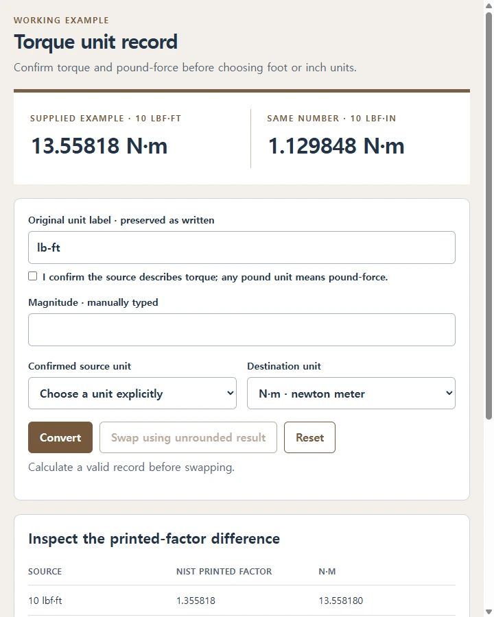Focus the Original unit label field
This screenshot has height=617, width=494.
(242, 247)
